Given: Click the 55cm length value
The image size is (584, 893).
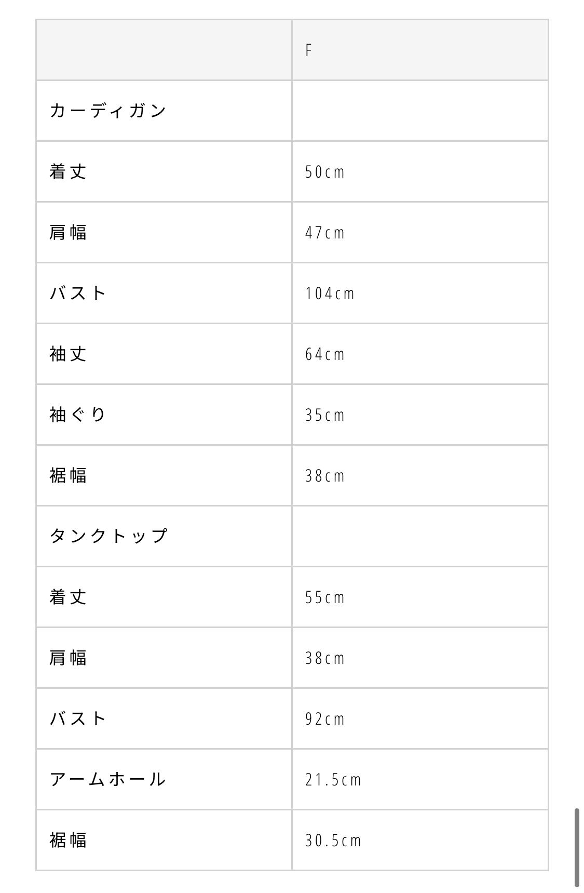Looking at the screenshot, I should pos(325,597).
